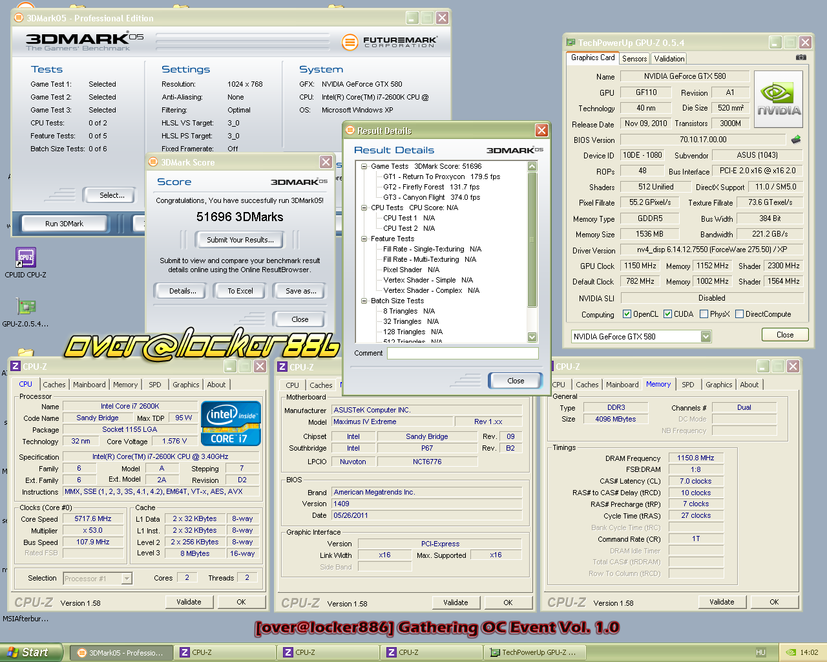Toggle the CUDA checkbox

tap(668, 314)
